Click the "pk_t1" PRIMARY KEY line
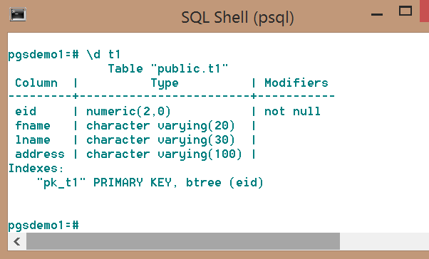The image size is (429, 259). (150, 183)
